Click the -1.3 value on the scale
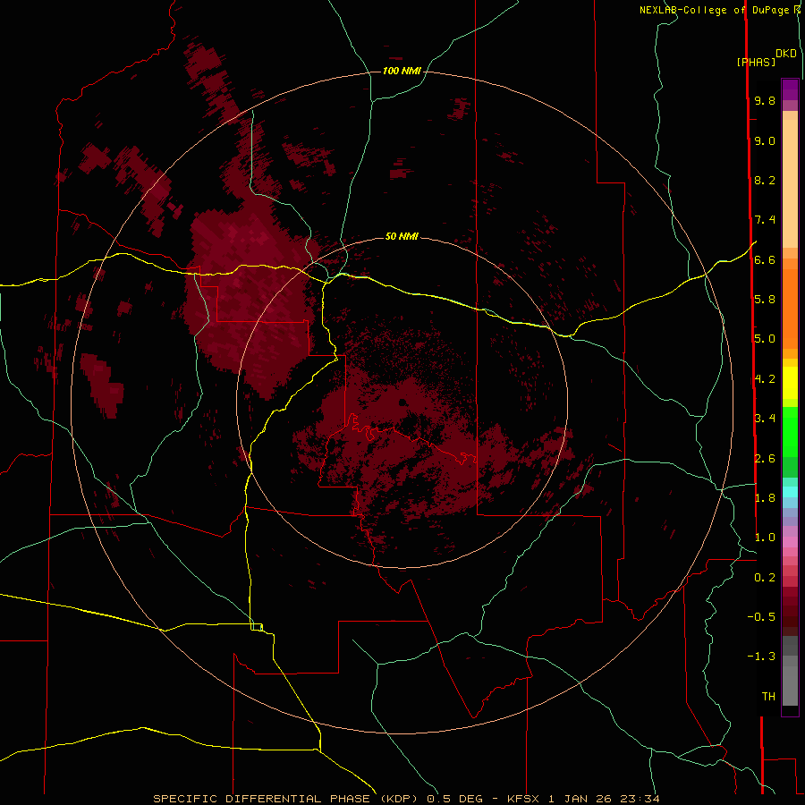805x805 pixels. 761,657
